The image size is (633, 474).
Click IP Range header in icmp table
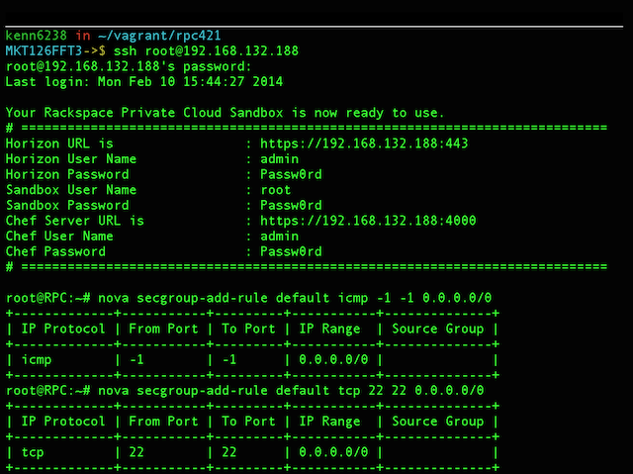point(329,329)
